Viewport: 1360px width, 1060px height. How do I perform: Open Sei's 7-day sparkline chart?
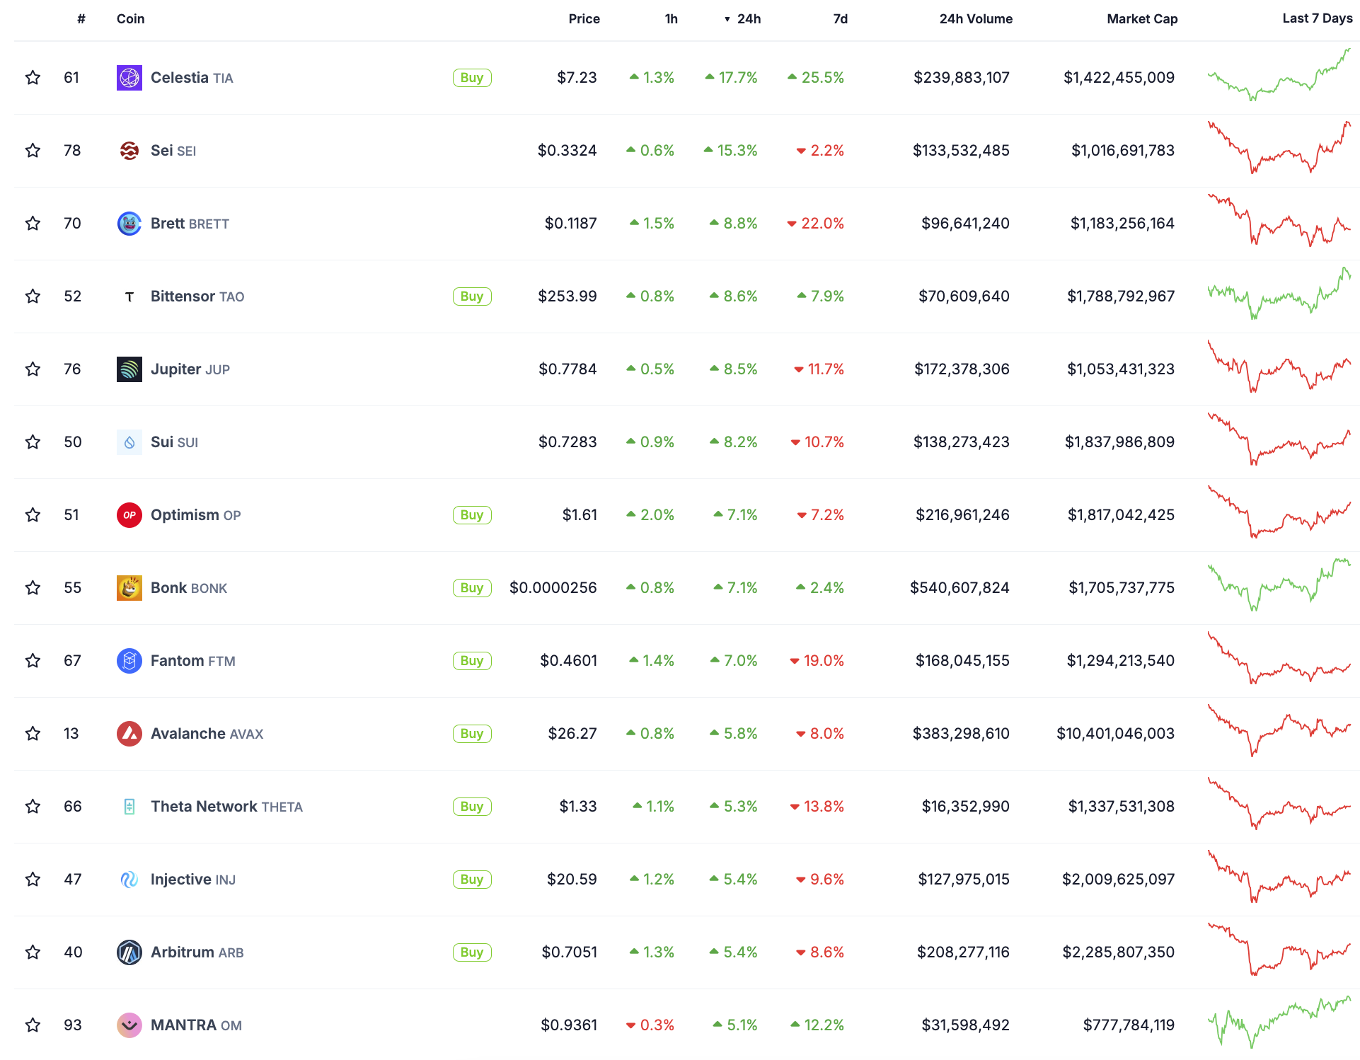pyautogui.click(x=1279, y=148)
